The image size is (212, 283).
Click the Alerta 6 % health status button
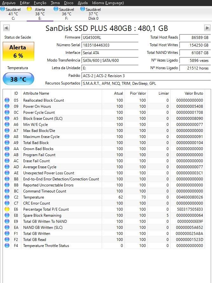(x=18, y=51)
